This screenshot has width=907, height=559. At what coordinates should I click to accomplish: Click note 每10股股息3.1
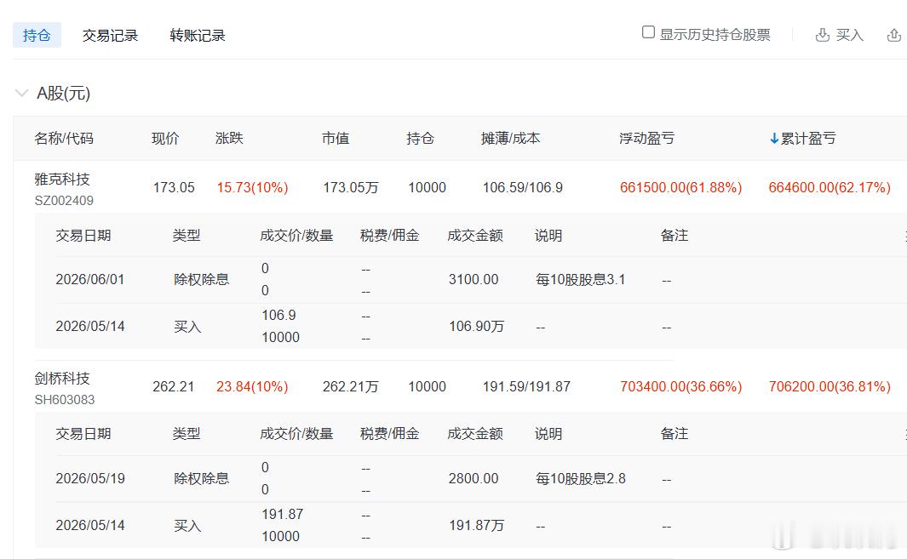point(580,280)
